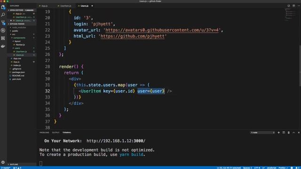Click the notifications bell in status bar
The width and height of the screenshot is (301, 169).
pyautogui.click(x=297, y=168)
